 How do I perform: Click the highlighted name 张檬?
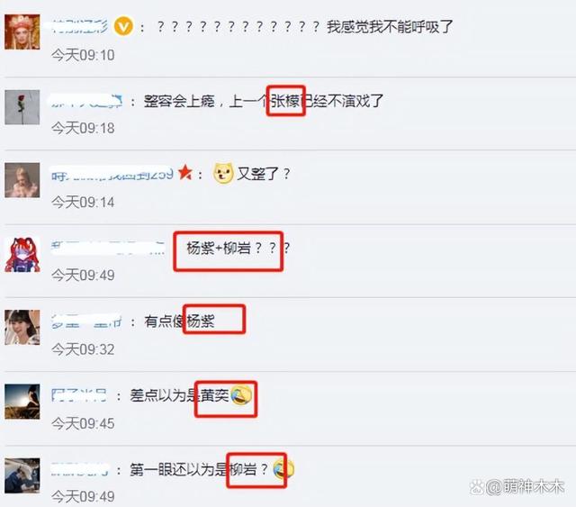285,101
